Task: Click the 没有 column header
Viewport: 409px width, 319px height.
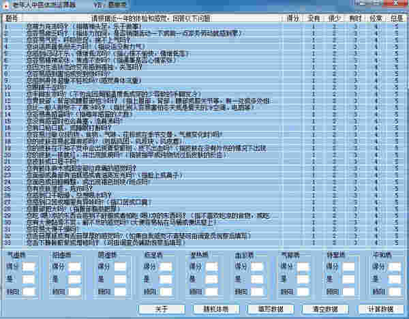Action: pos(314,18)
